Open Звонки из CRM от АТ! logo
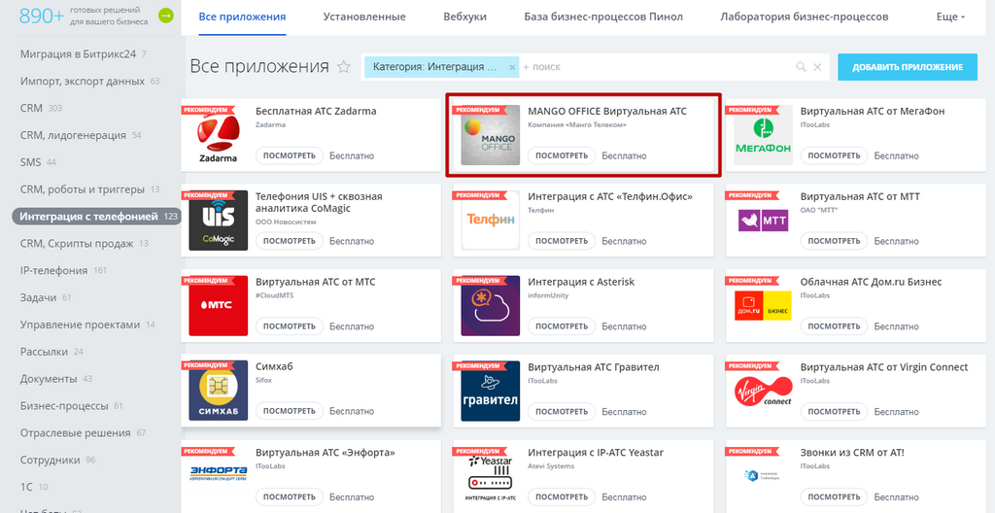 point(763,475)
